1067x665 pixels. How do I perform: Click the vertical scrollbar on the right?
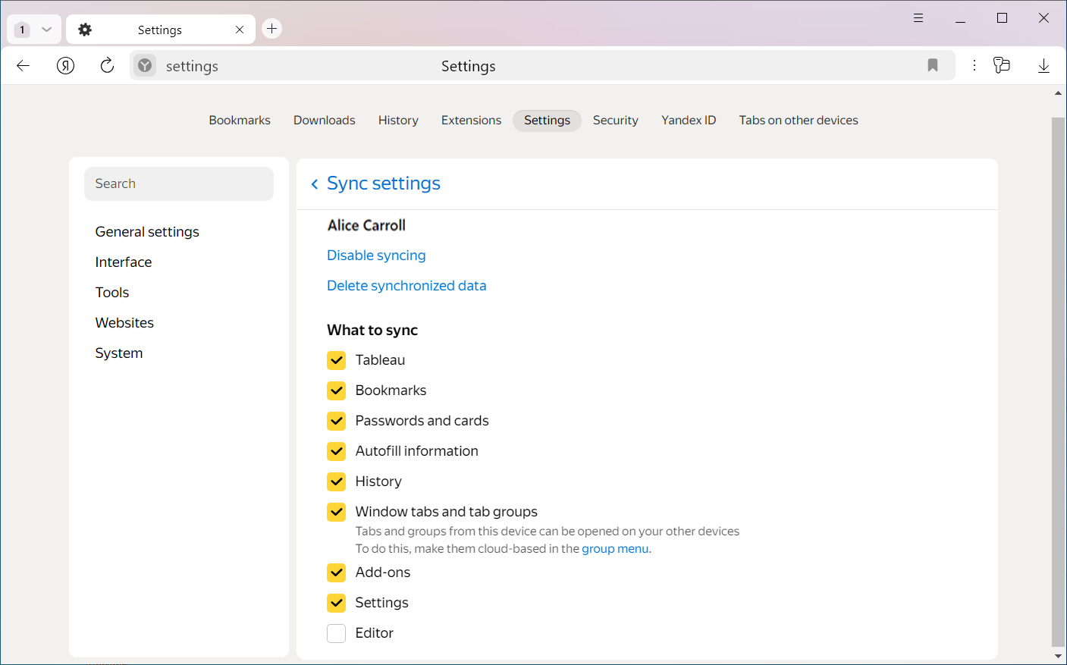[1058, 379]
